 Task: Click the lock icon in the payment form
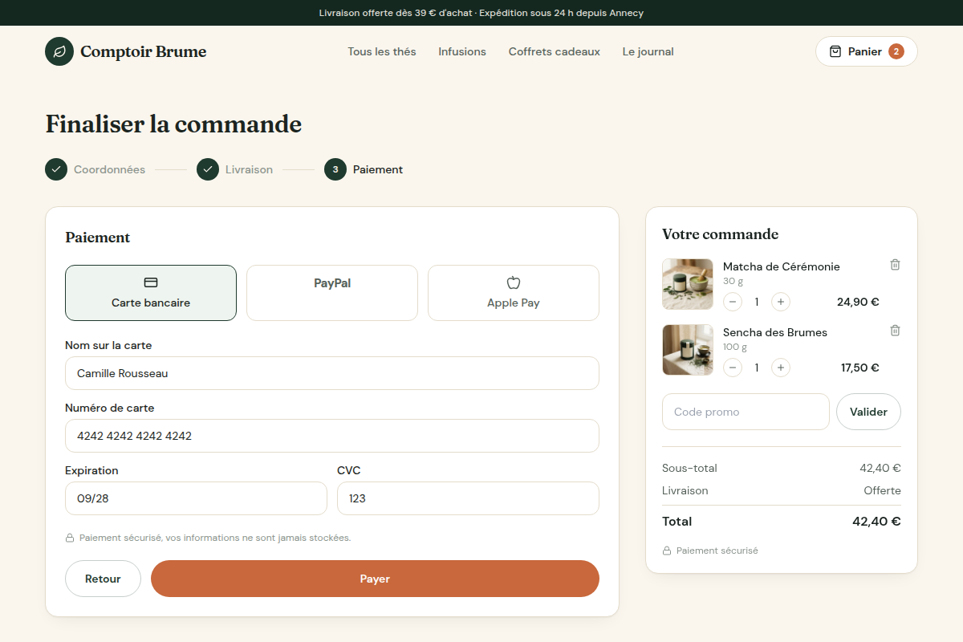tap(70, 538)
